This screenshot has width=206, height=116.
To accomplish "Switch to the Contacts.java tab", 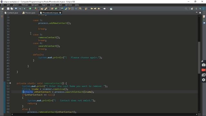I will (x=11, y=13).
